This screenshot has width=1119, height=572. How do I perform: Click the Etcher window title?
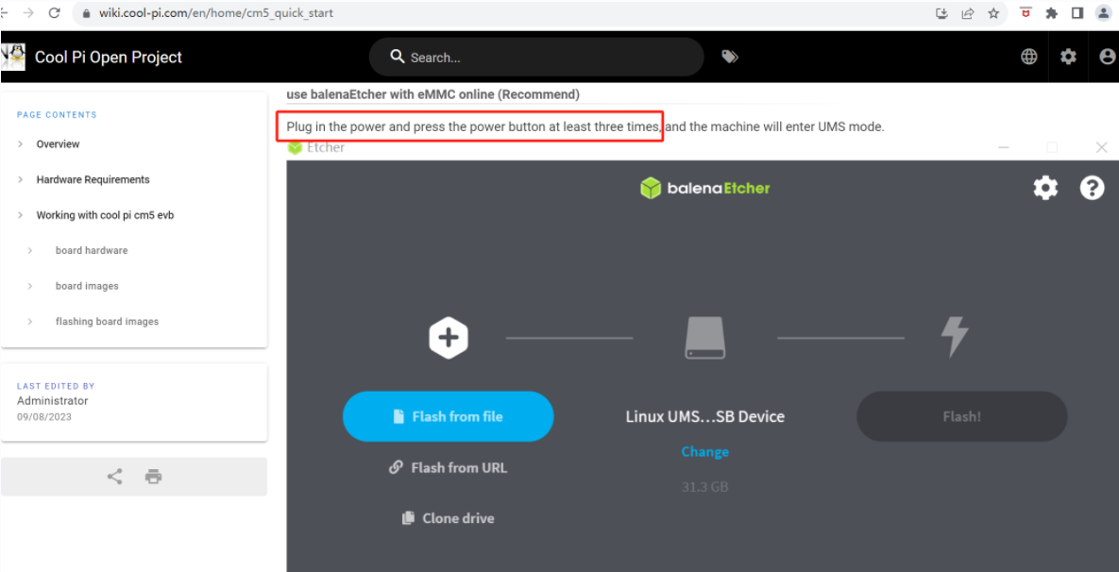point(326,147)
